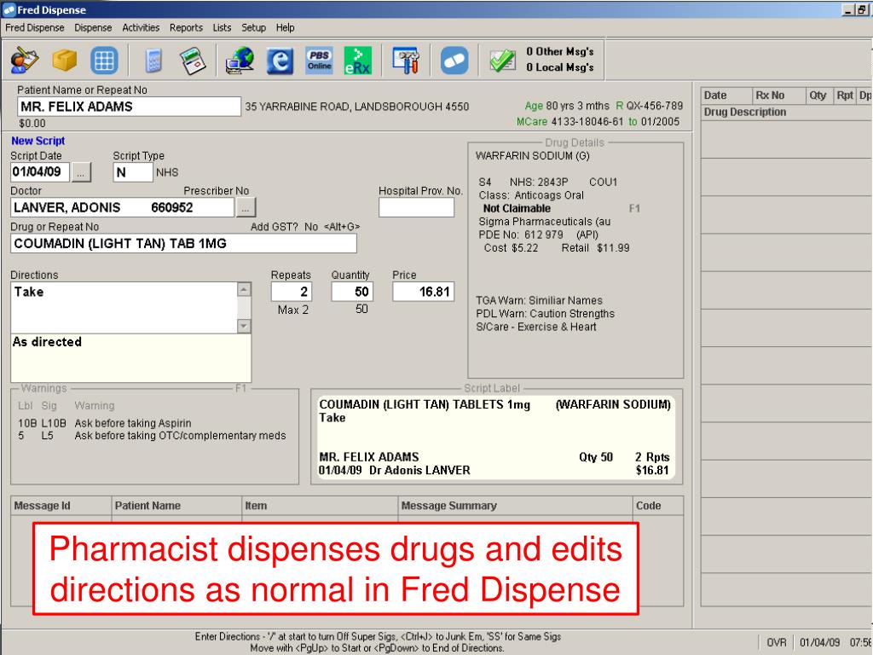Click the patient/dispense clipboard toolbar icon
This screenshot has width=873, height=655.
pyautogui.click(x=24, y=61)
